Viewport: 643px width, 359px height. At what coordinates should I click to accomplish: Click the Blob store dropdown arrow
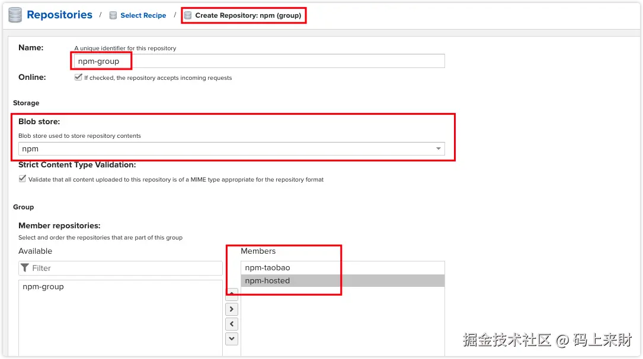(x=439, y=148)
